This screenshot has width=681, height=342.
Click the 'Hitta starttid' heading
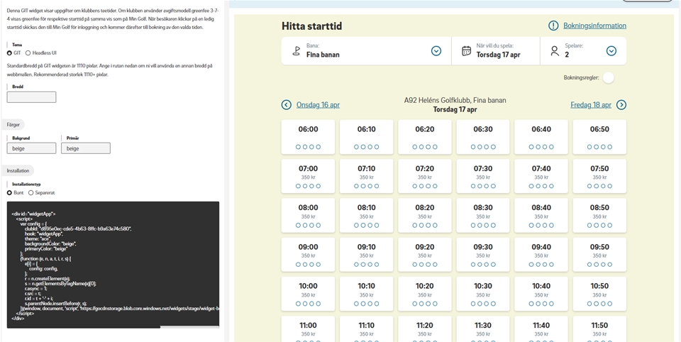(311, 26)
